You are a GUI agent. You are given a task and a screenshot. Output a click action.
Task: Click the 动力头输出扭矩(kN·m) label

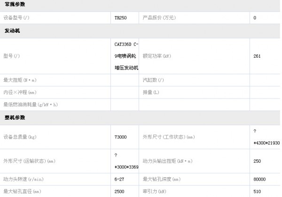(x=167, y=161)
